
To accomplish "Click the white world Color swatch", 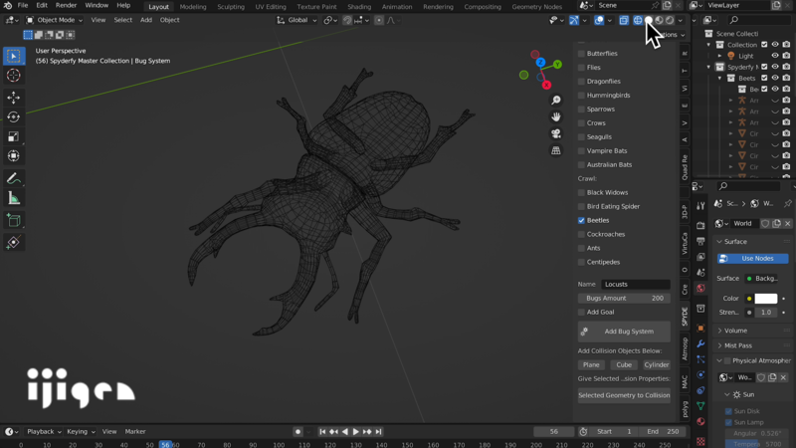I will [x=765, y=298].
